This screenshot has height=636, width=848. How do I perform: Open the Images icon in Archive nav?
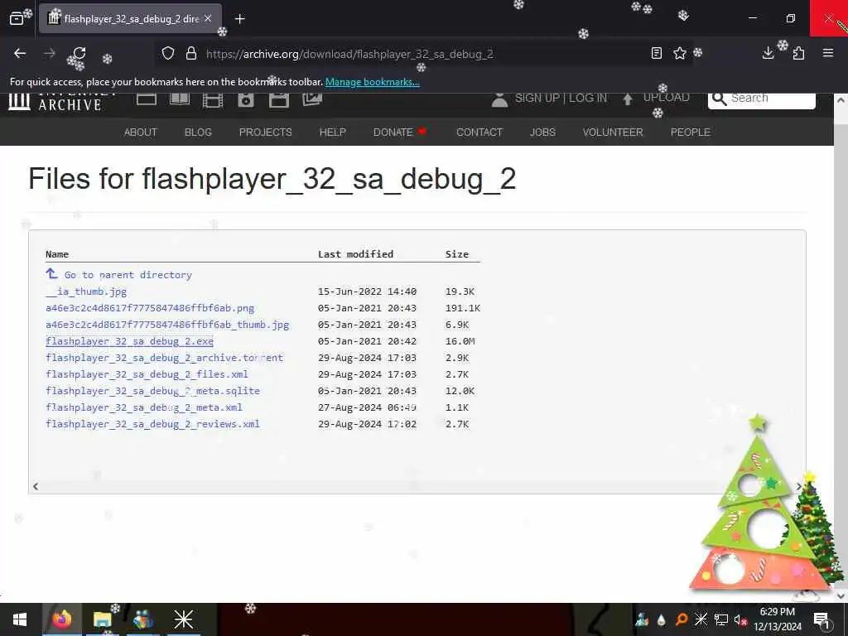coord(312,99)
